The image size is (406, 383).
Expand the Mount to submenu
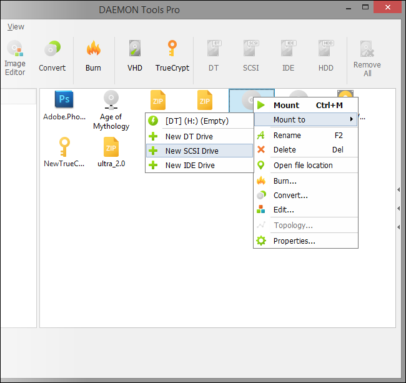306,119
